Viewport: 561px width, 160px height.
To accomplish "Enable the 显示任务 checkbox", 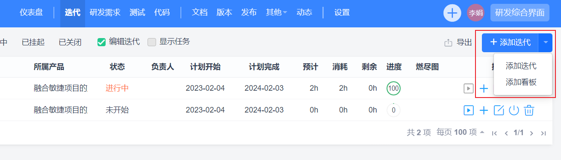I will (152, 42).
